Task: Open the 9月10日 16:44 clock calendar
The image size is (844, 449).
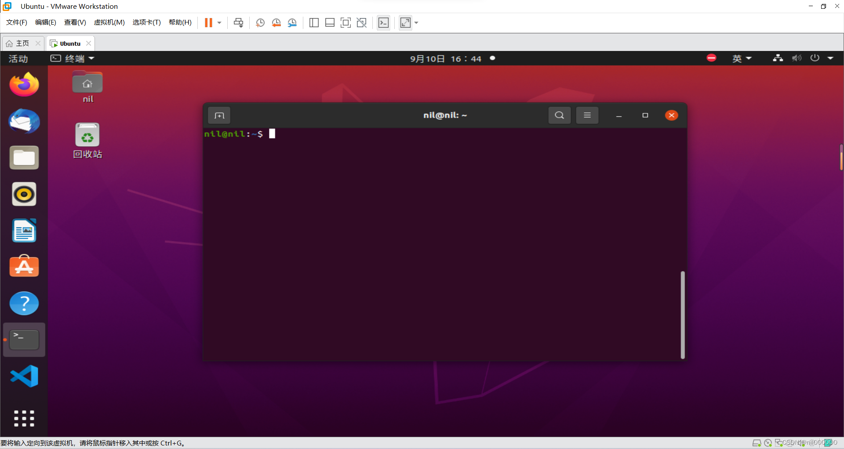Action: coord(446,58)
